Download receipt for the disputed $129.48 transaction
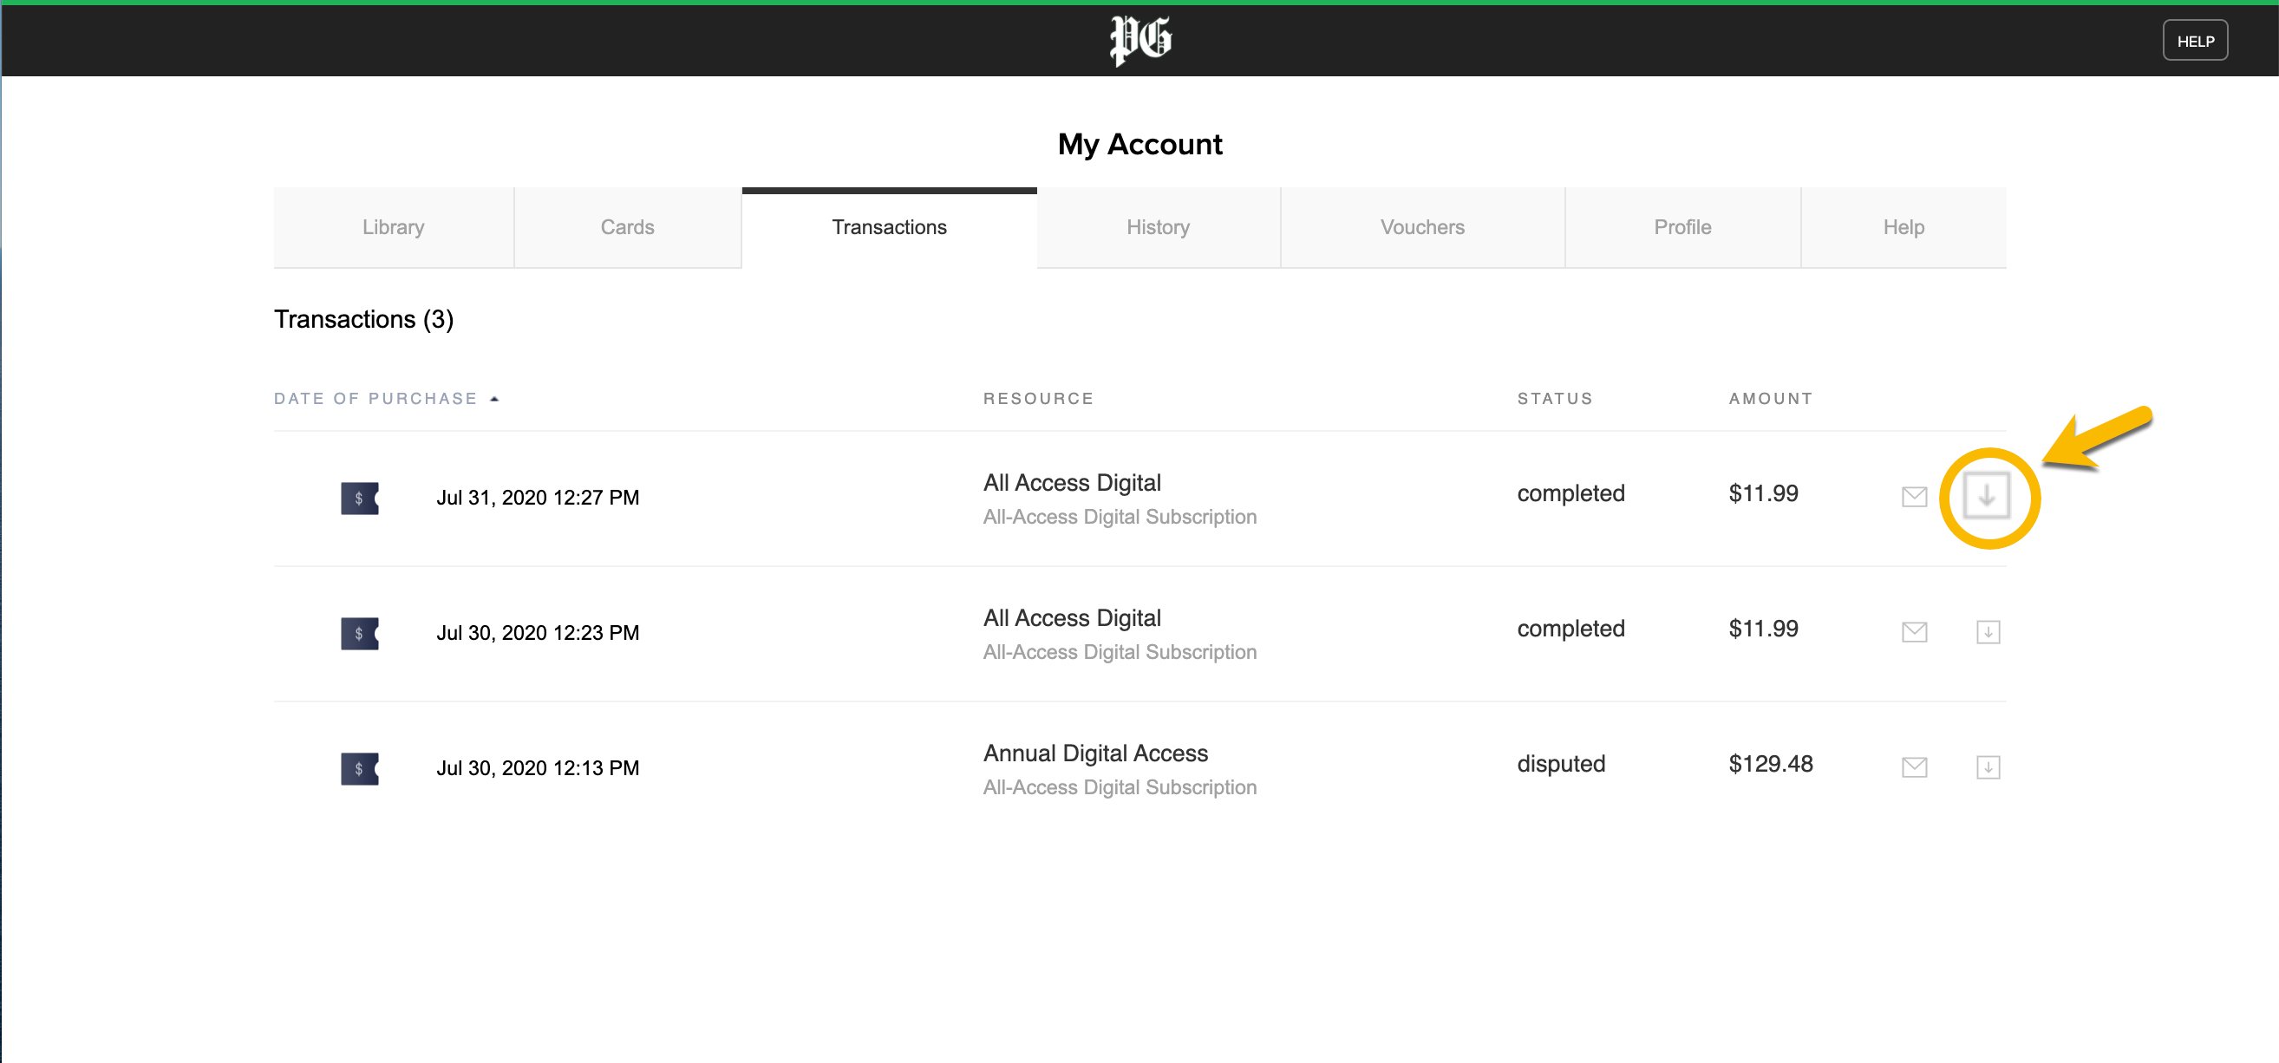The width and height of the screenshot is (2279, 1063). 1988,767
